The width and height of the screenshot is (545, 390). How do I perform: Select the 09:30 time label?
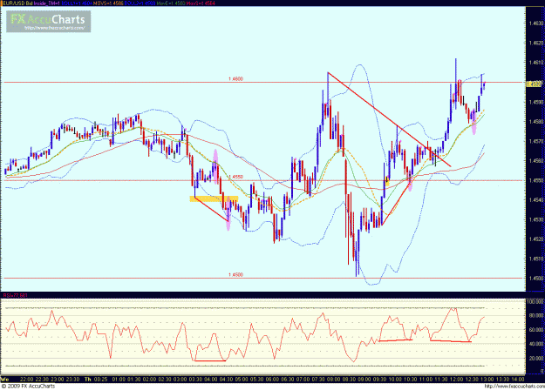(379, 380)
